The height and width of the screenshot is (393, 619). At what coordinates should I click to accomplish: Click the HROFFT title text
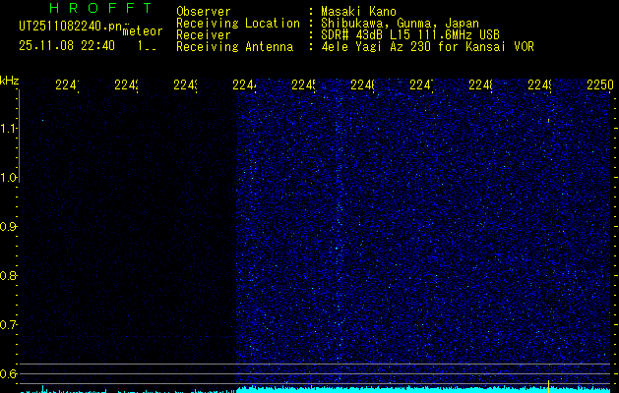click(100, 8)
